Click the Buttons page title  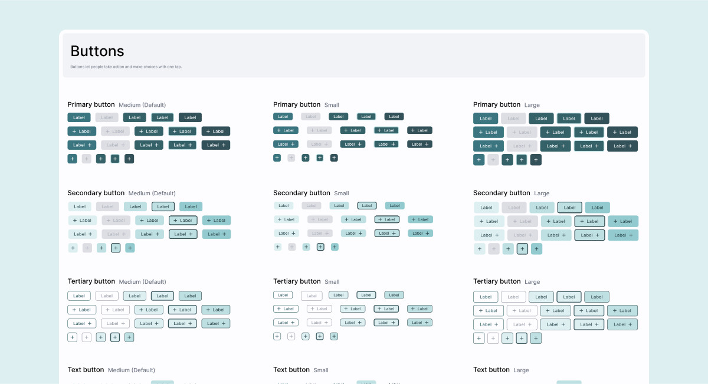[x=97, y=51]
